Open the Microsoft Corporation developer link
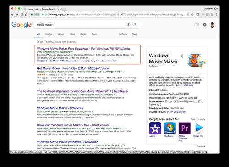 click(174, 112)
